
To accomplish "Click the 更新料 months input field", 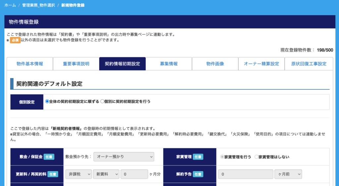I will click(x=134, y=174).
